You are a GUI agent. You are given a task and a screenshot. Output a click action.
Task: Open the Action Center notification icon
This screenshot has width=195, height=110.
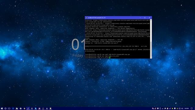[x=192, y=108]
